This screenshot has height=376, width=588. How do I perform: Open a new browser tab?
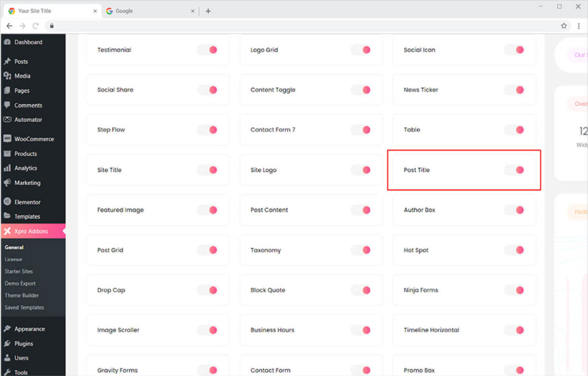[x=208, y=11]
